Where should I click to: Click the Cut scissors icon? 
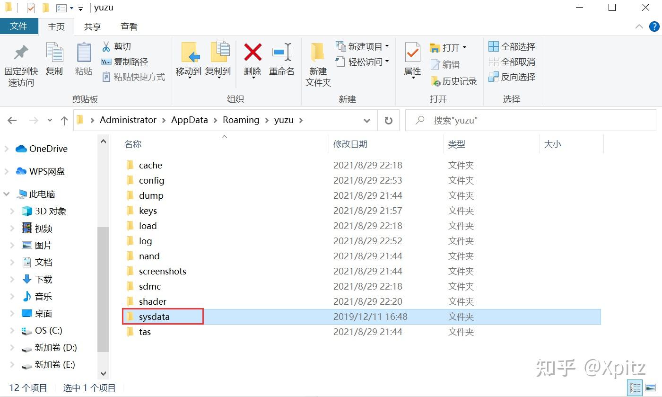coord(106,46)
